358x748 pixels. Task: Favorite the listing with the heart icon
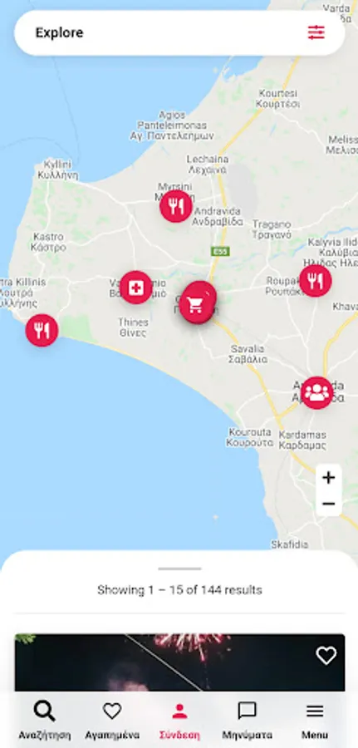326,656
